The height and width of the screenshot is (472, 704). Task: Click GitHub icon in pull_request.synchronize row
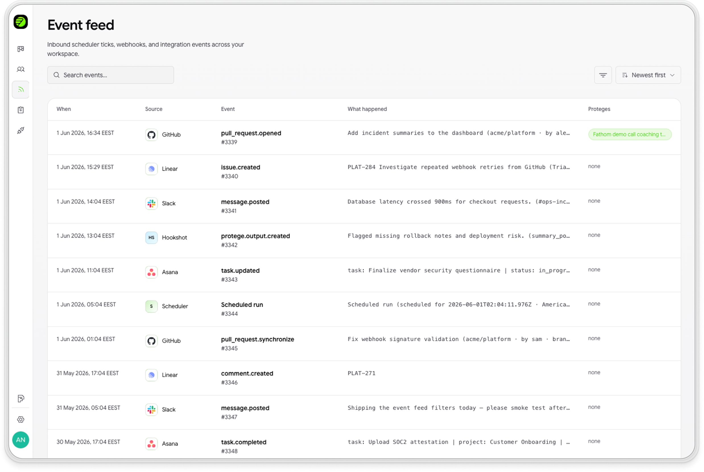click(151, 341)
